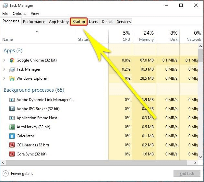
Task: Click the Task Manager process row icon
Action: pyautogui.click(x=12, y=70)
